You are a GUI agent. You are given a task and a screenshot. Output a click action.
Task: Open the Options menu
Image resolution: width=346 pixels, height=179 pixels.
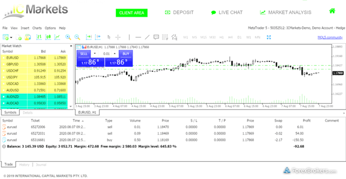pos(50,28)
